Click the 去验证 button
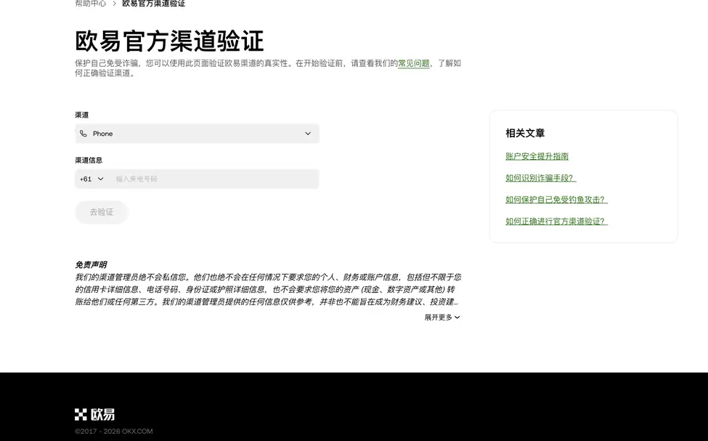 pyautogui.click(x=102, y=212)
